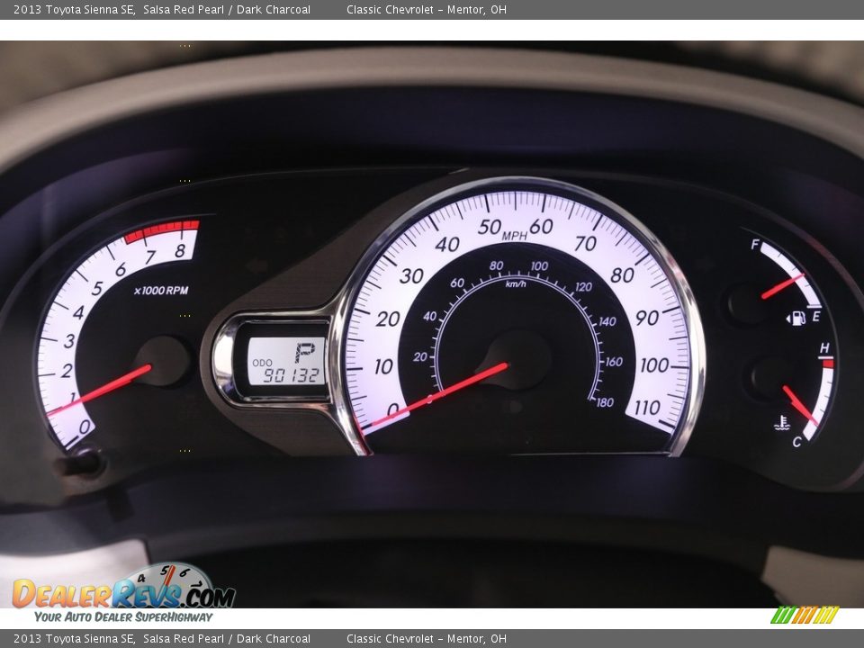Click the F label on the fuel gauge

click(x=755, y=244)
